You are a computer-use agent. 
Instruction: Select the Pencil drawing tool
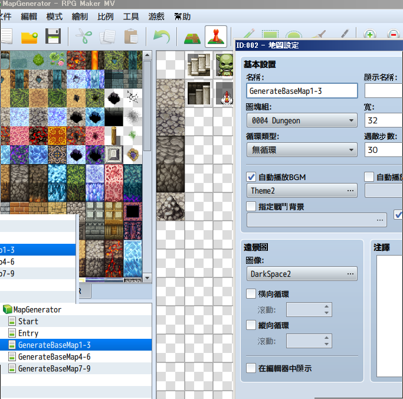(x=248, y=34)
